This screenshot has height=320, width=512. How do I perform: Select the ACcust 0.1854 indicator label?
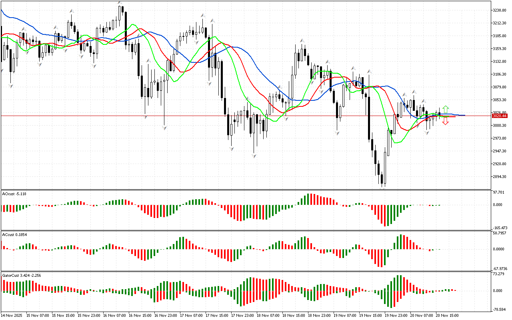click(x=14, y=234)
